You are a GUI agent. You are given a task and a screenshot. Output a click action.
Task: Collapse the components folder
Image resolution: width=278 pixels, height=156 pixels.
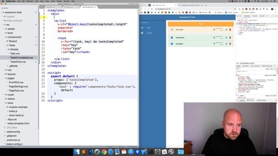(x=4, y=37)
